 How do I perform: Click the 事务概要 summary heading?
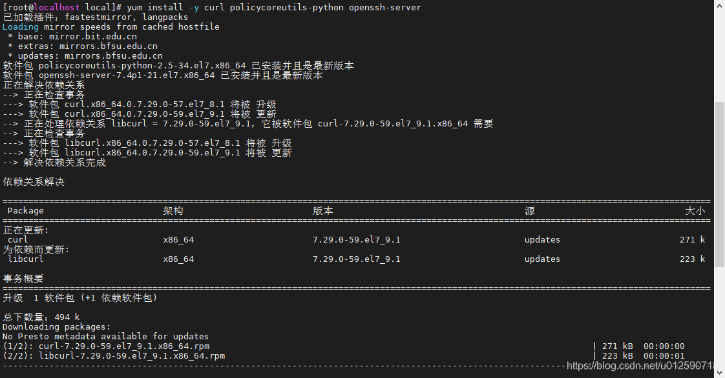point(25,278)
